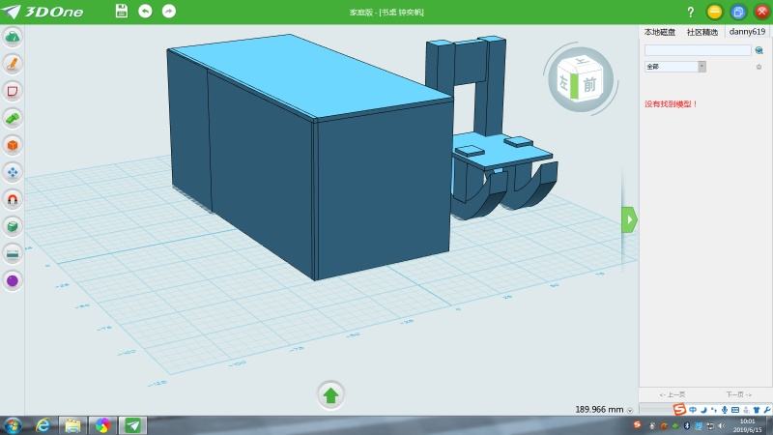Switch to the 本地磁盘 tab

point(659,32)
